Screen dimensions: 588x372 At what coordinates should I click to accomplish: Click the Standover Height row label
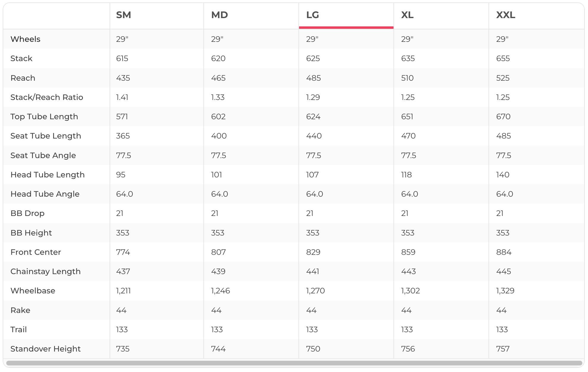click(x=46, y=349)
